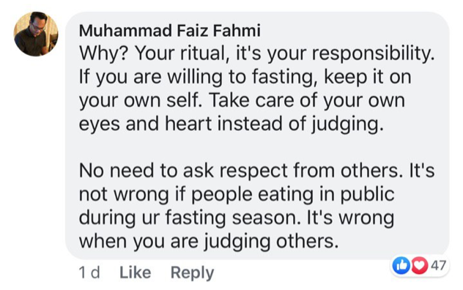Click the line "your own self. Take care"

[242, 101]
